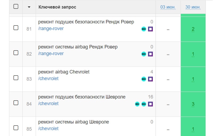Click leftmost cyan icon in row 84

tap(137, 104)
